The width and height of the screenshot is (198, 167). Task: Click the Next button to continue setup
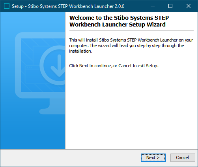[x=153, y=158]
